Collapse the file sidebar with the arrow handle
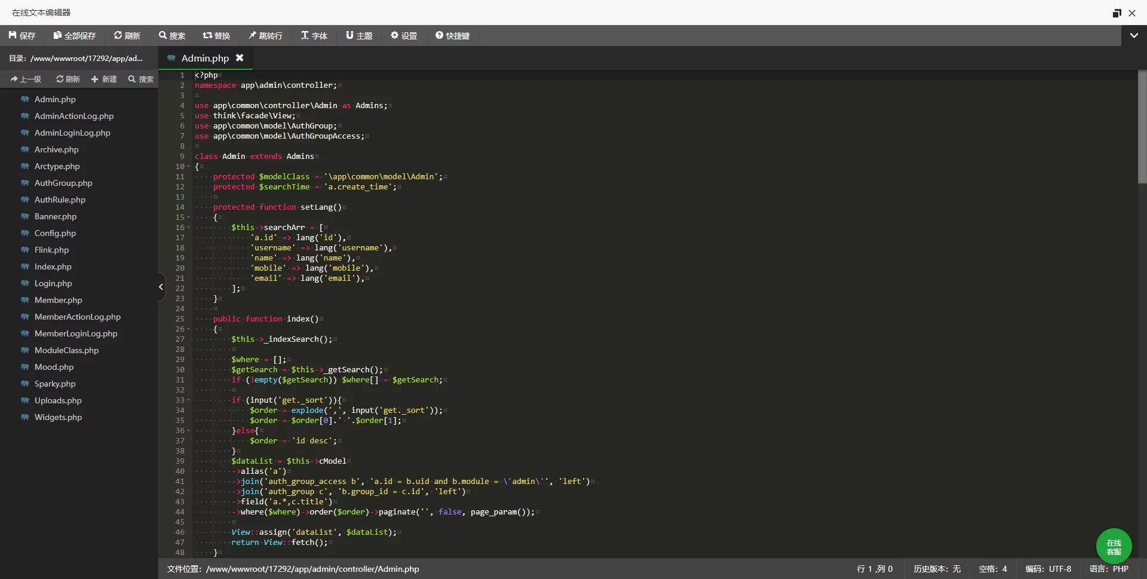Image resolution: width=1147 pixels, height=579 pixels. click(161, 287)
